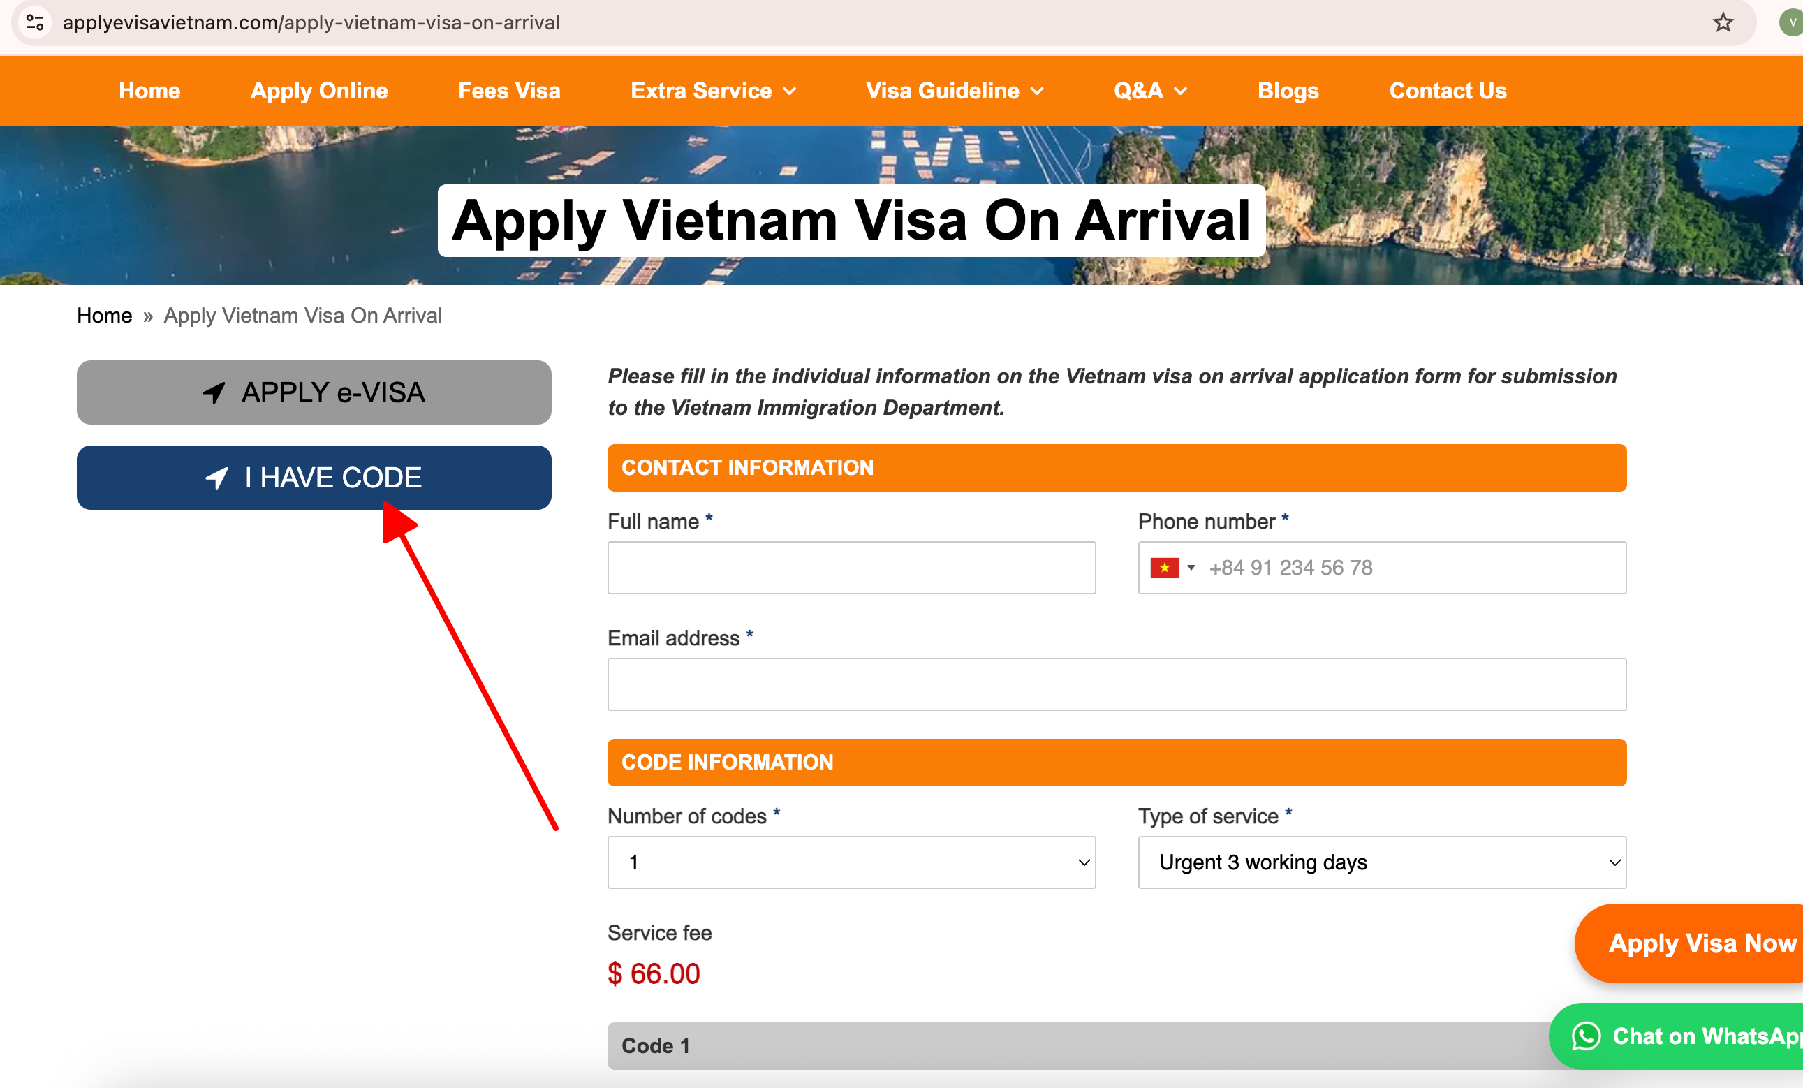Change the Type of service selection
This screenshot has height=1088, width=1803.
click(x=1381, y=862)
